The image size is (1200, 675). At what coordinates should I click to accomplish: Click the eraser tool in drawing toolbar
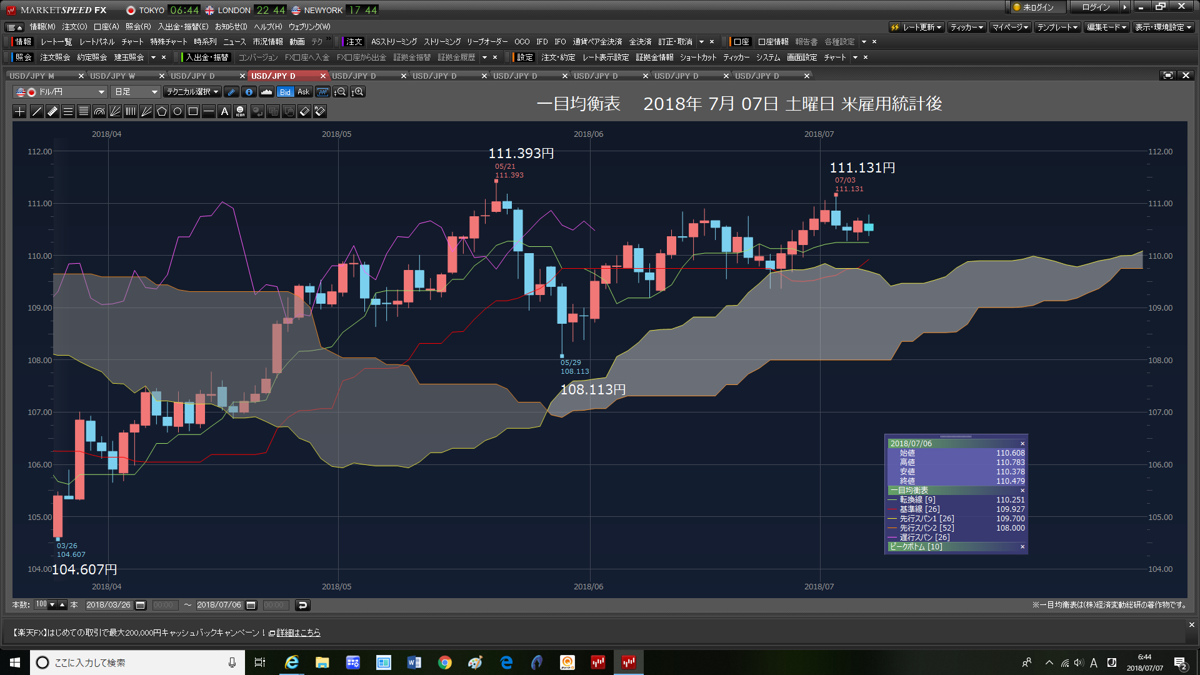[304, 112]
